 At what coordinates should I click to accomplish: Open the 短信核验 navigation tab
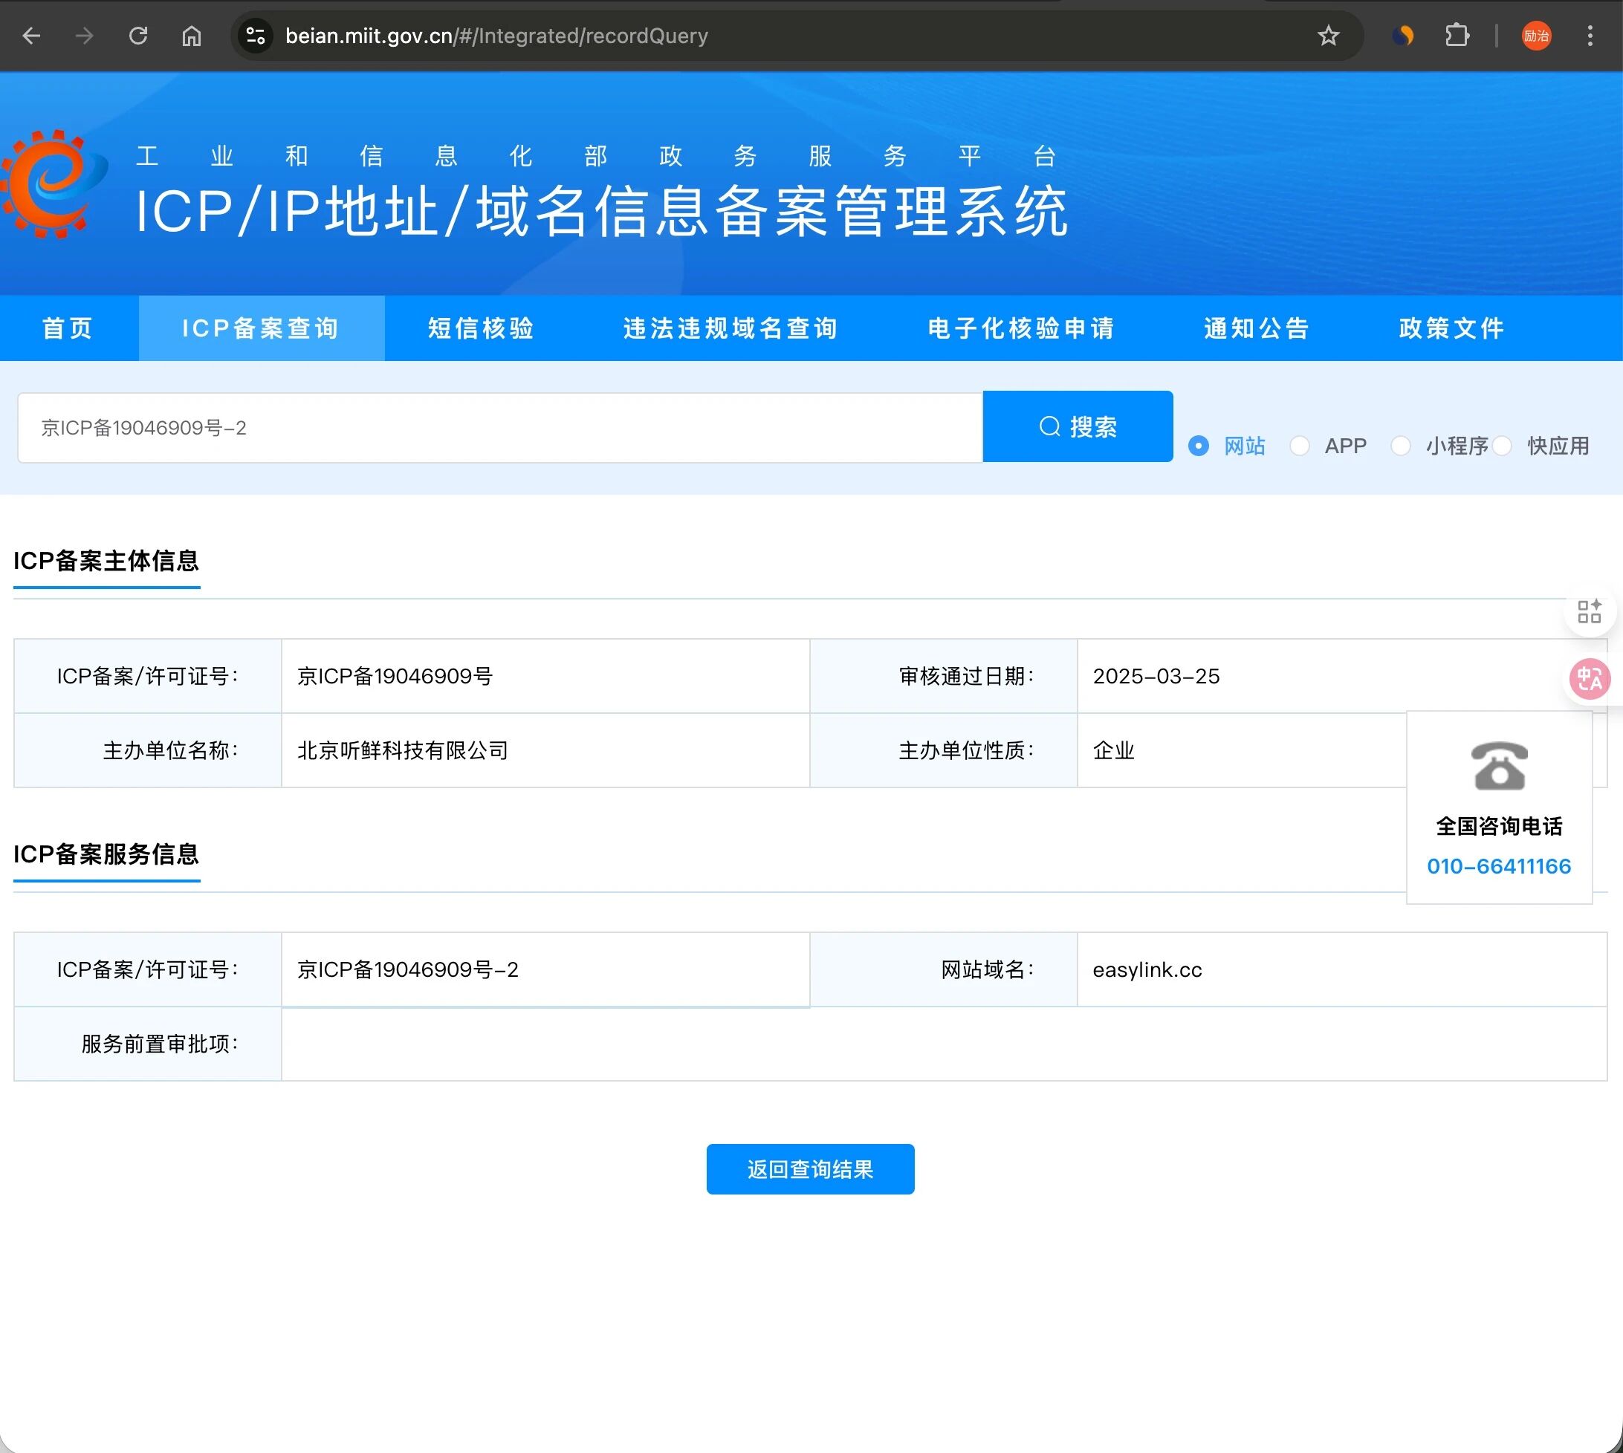481,328
